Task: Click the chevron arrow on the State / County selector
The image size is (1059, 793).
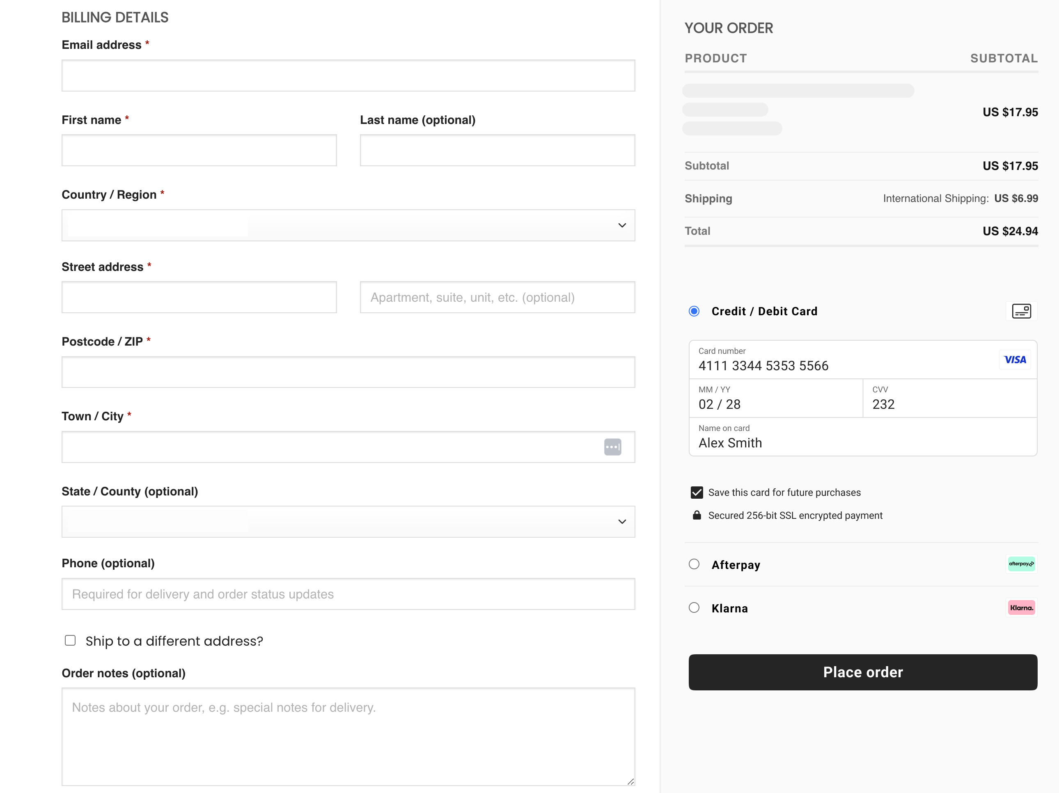Action: click(x=622, y=521)
